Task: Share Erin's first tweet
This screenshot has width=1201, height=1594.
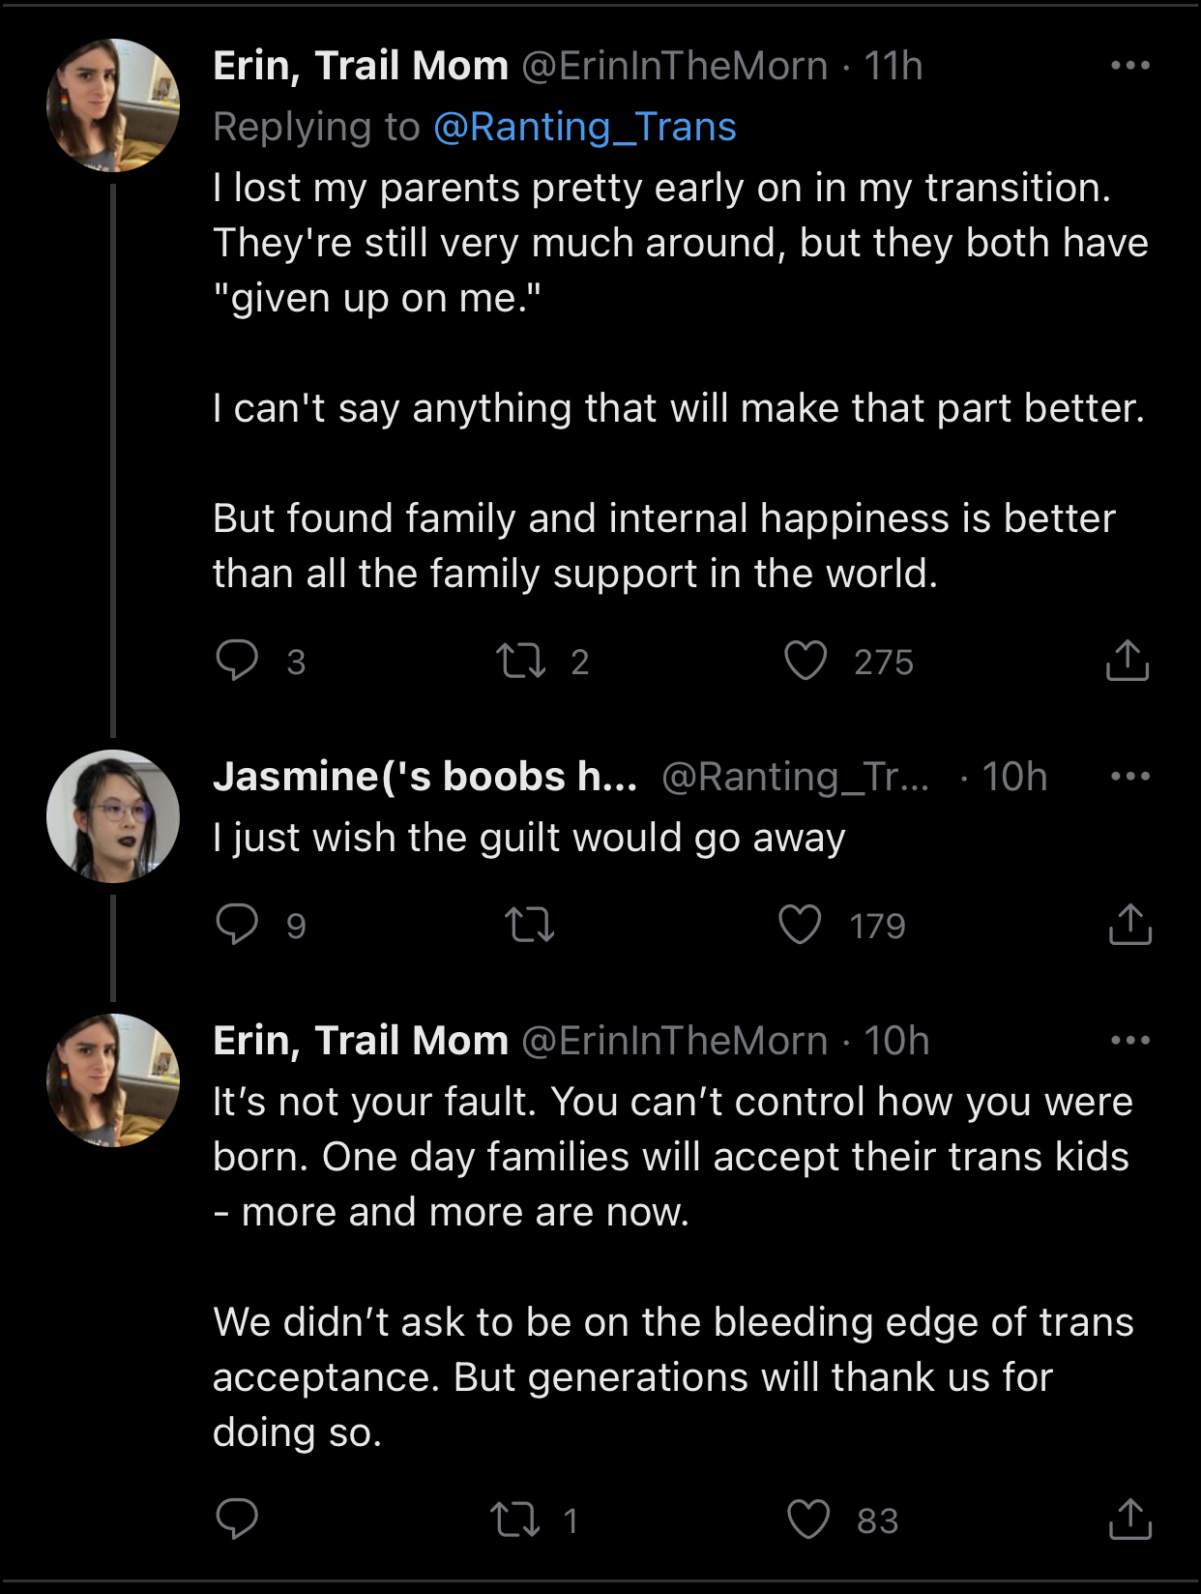Action: tap(1128, 661)
